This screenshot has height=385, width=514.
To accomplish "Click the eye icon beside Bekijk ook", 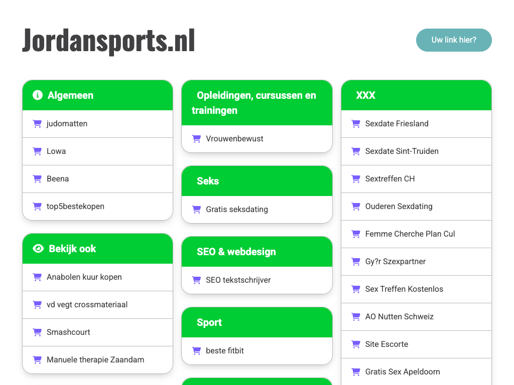I will point(38,248).
